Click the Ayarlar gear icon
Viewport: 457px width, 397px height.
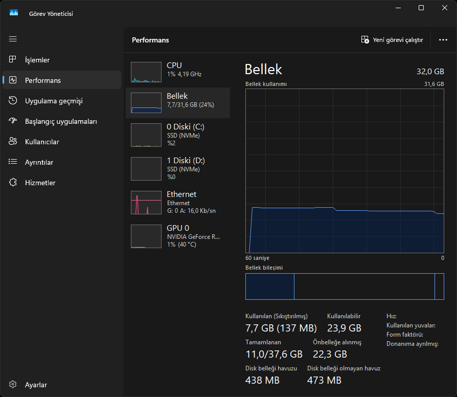(x=13, y=384)
